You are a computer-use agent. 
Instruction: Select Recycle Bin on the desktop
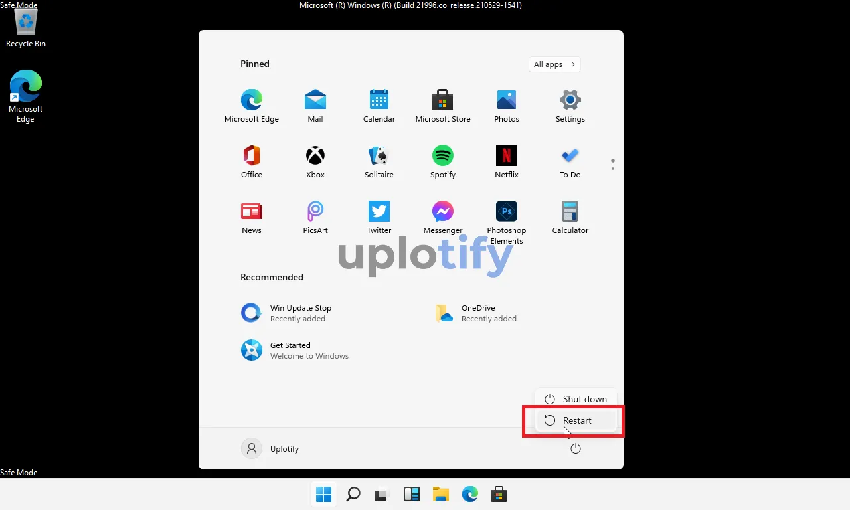click(26, 29)
